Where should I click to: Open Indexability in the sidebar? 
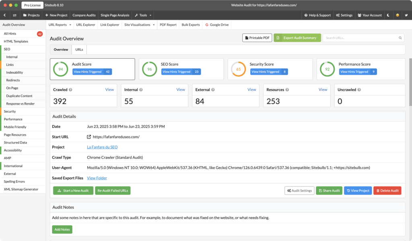[x=24, y=72]
